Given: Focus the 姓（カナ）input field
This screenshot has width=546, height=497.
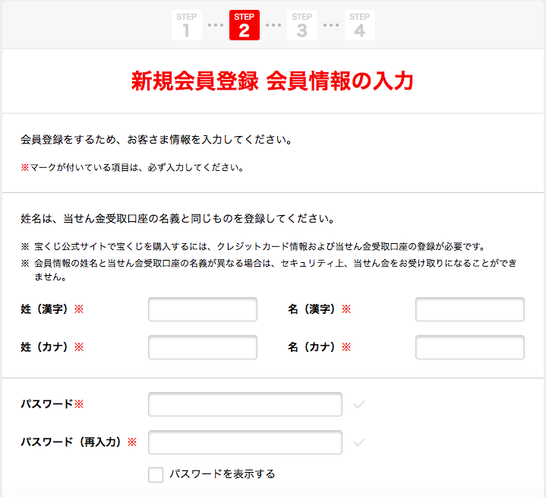Looking at the screenshot, I should (x=203, y=347).
